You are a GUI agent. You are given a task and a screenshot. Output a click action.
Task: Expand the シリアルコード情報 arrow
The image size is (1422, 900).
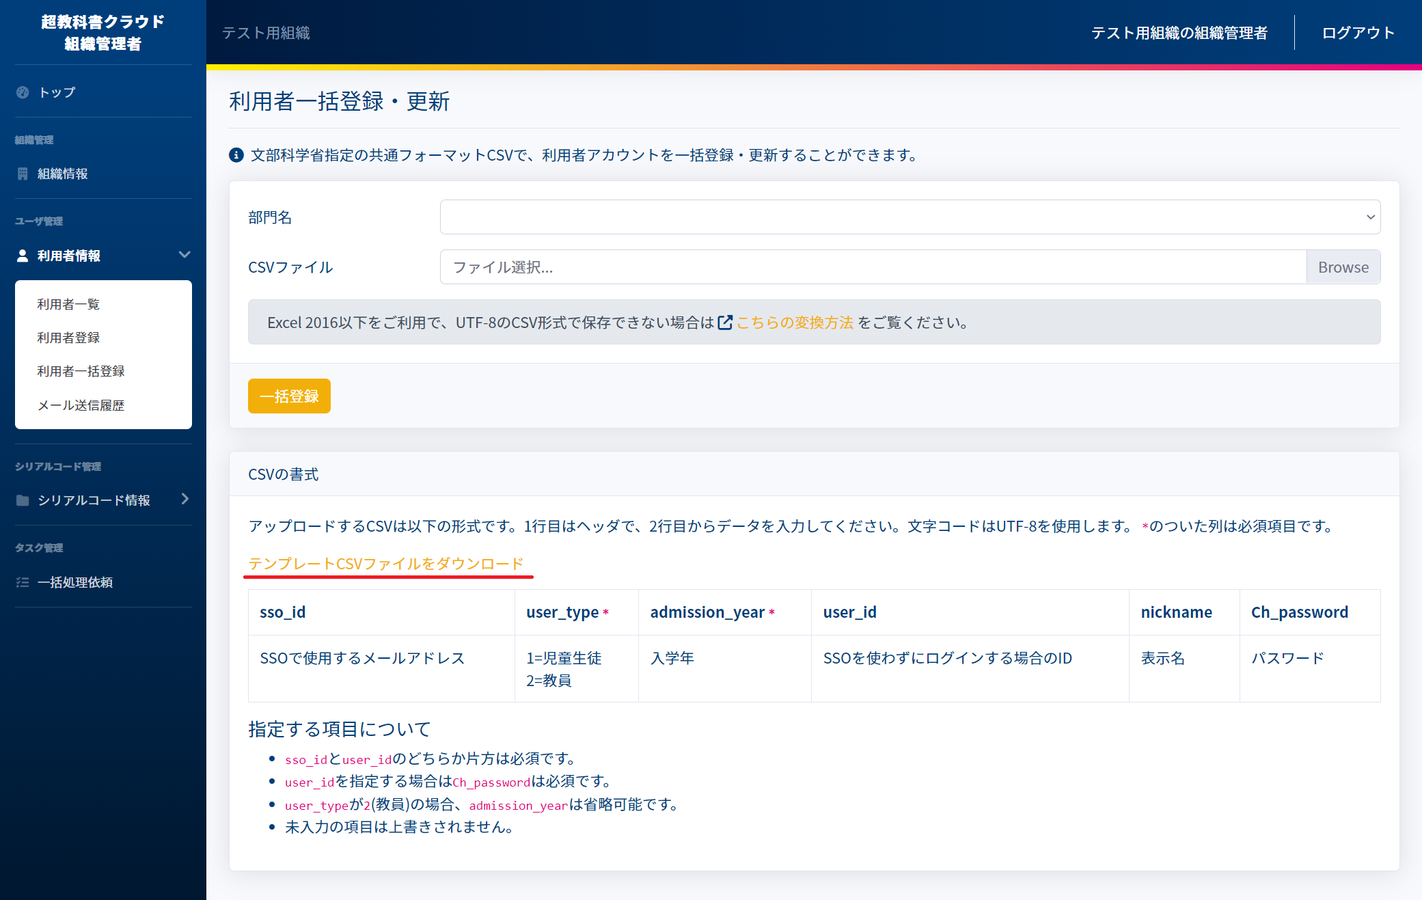(184, 500)
